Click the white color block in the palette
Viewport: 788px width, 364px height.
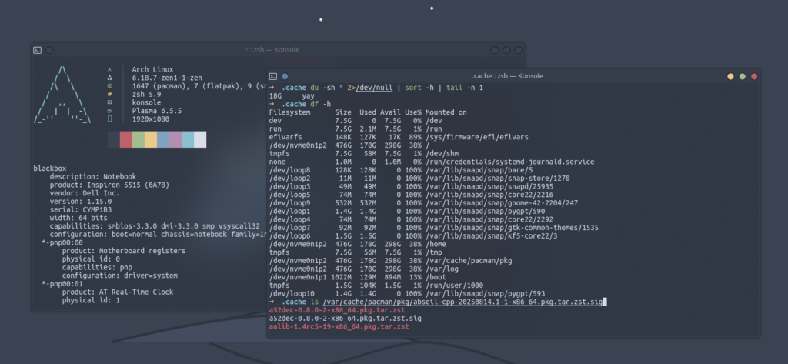[x=200, y=139]
